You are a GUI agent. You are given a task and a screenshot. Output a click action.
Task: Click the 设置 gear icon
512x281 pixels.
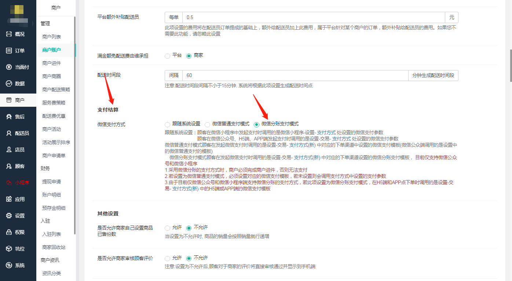pyautogui.click(x=9, y=216)
